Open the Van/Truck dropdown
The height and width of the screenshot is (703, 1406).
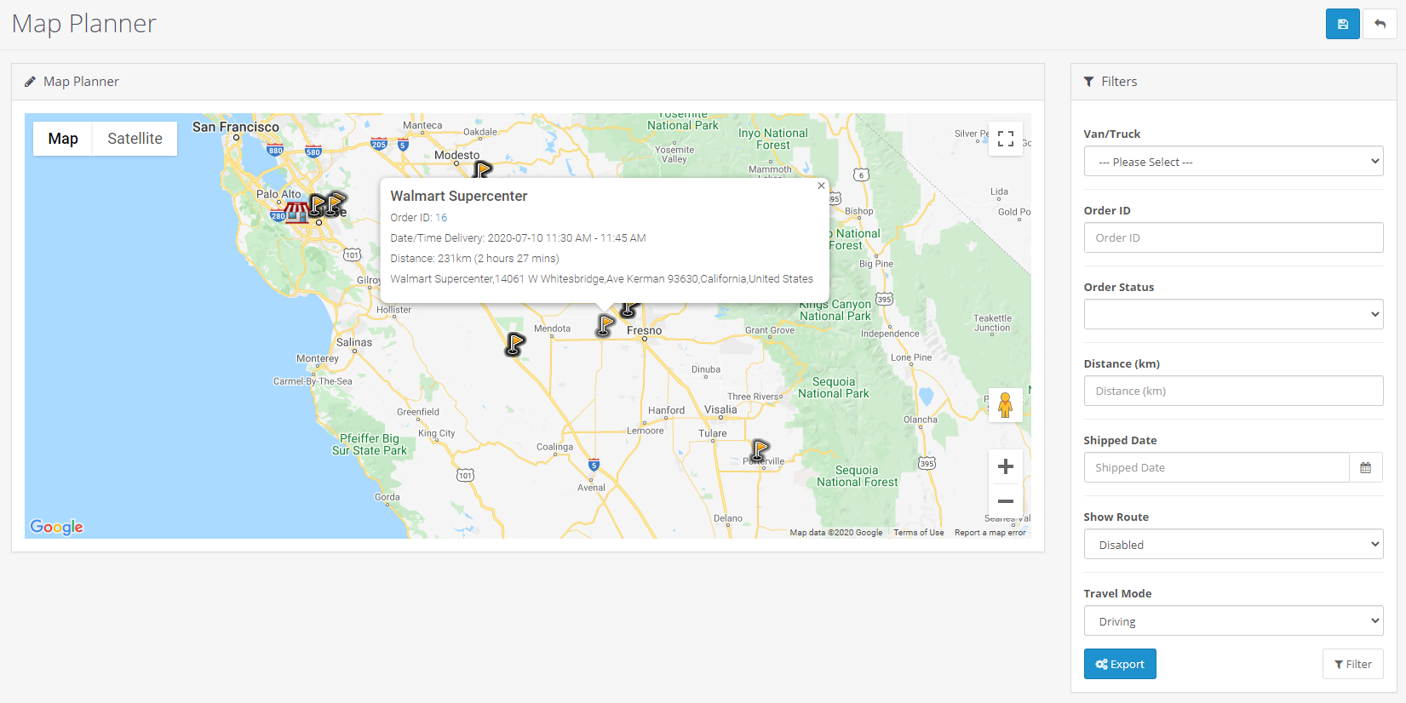1233,161
